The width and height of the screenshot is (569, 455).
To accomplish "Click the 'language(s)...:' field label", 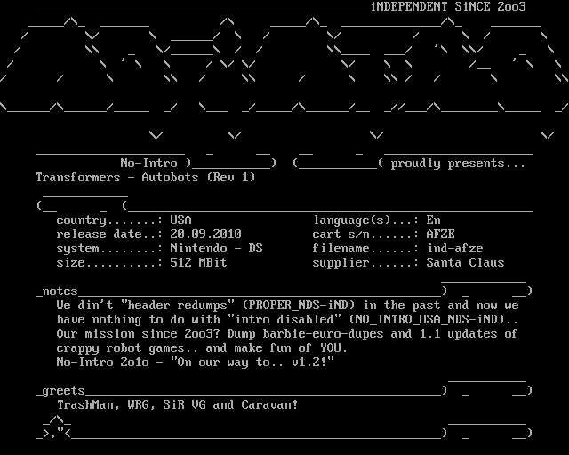I will (x=365, y=220).
